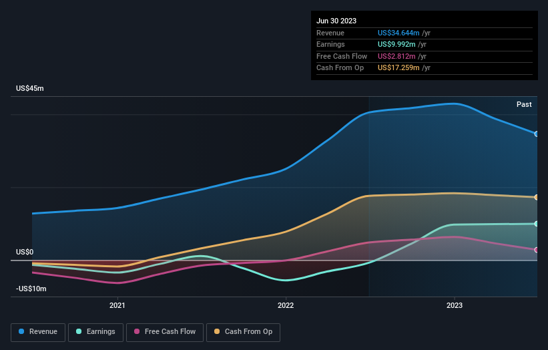Viewport: 548px width, 350px height.
Task: Click the Past label on chart
Action: point(524,105)
